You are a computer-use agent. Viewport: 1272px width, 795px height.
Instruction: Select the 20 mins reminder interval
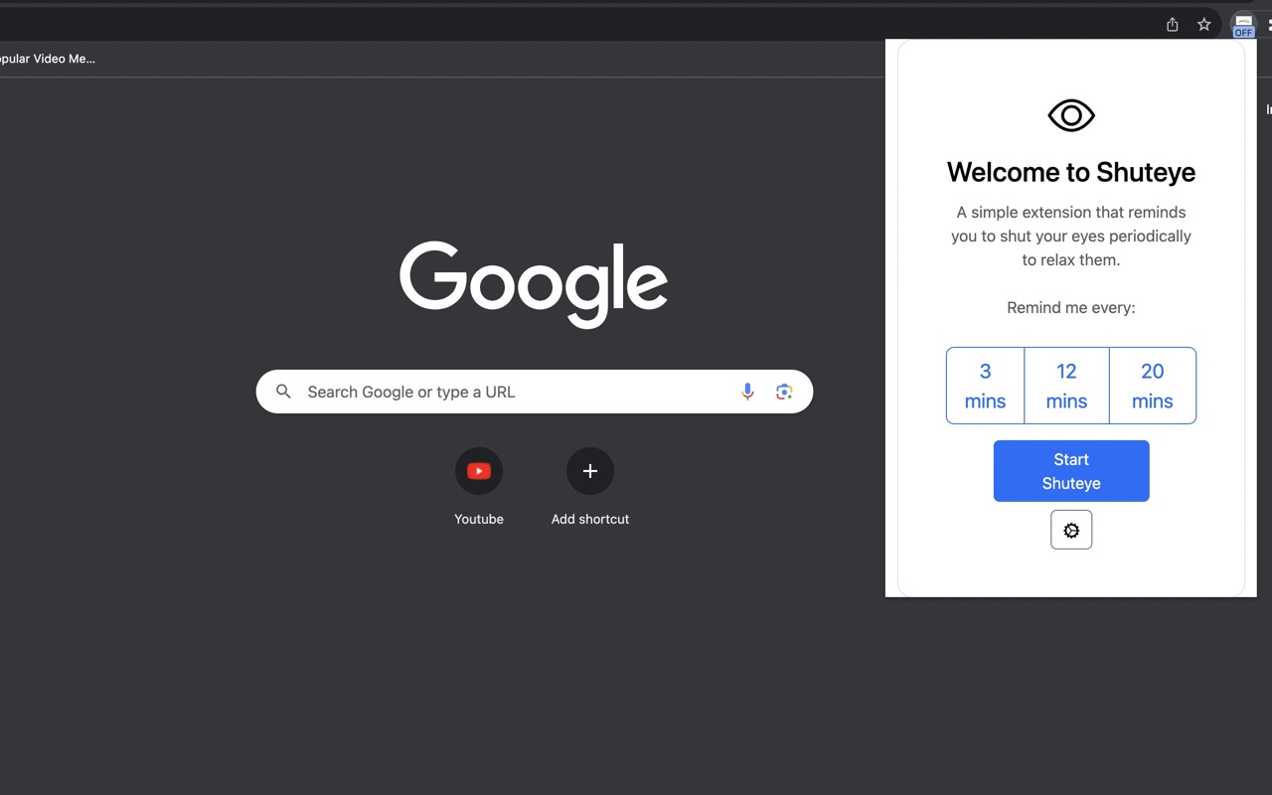point(1152,386)
